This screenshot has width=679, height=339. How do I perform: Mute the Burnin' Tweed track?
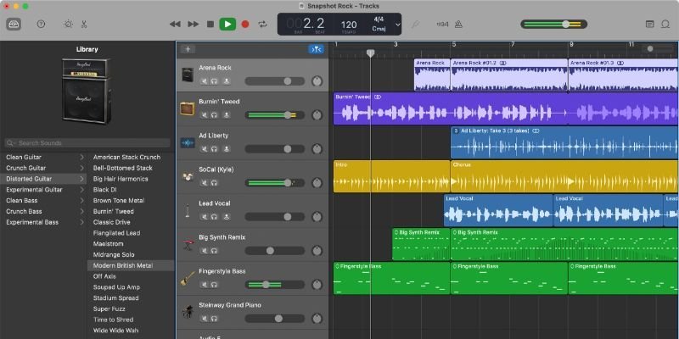coord(204,115)
